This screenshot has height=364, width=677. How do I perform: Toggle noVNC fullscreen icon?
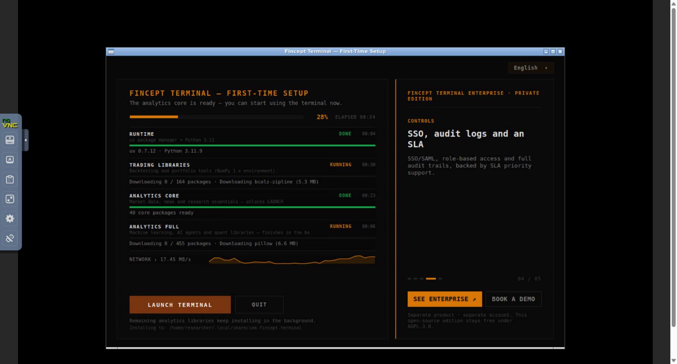pos(10,199)
